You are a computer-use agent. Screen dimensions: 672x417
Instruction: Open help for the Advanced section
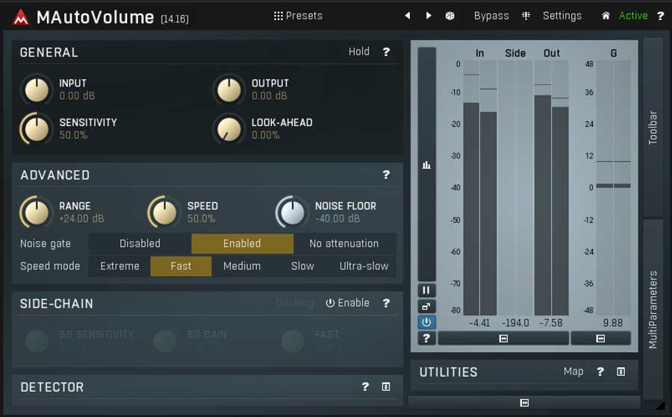tap(386, 175)
